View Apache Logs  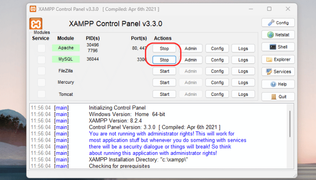click(243, 49)
